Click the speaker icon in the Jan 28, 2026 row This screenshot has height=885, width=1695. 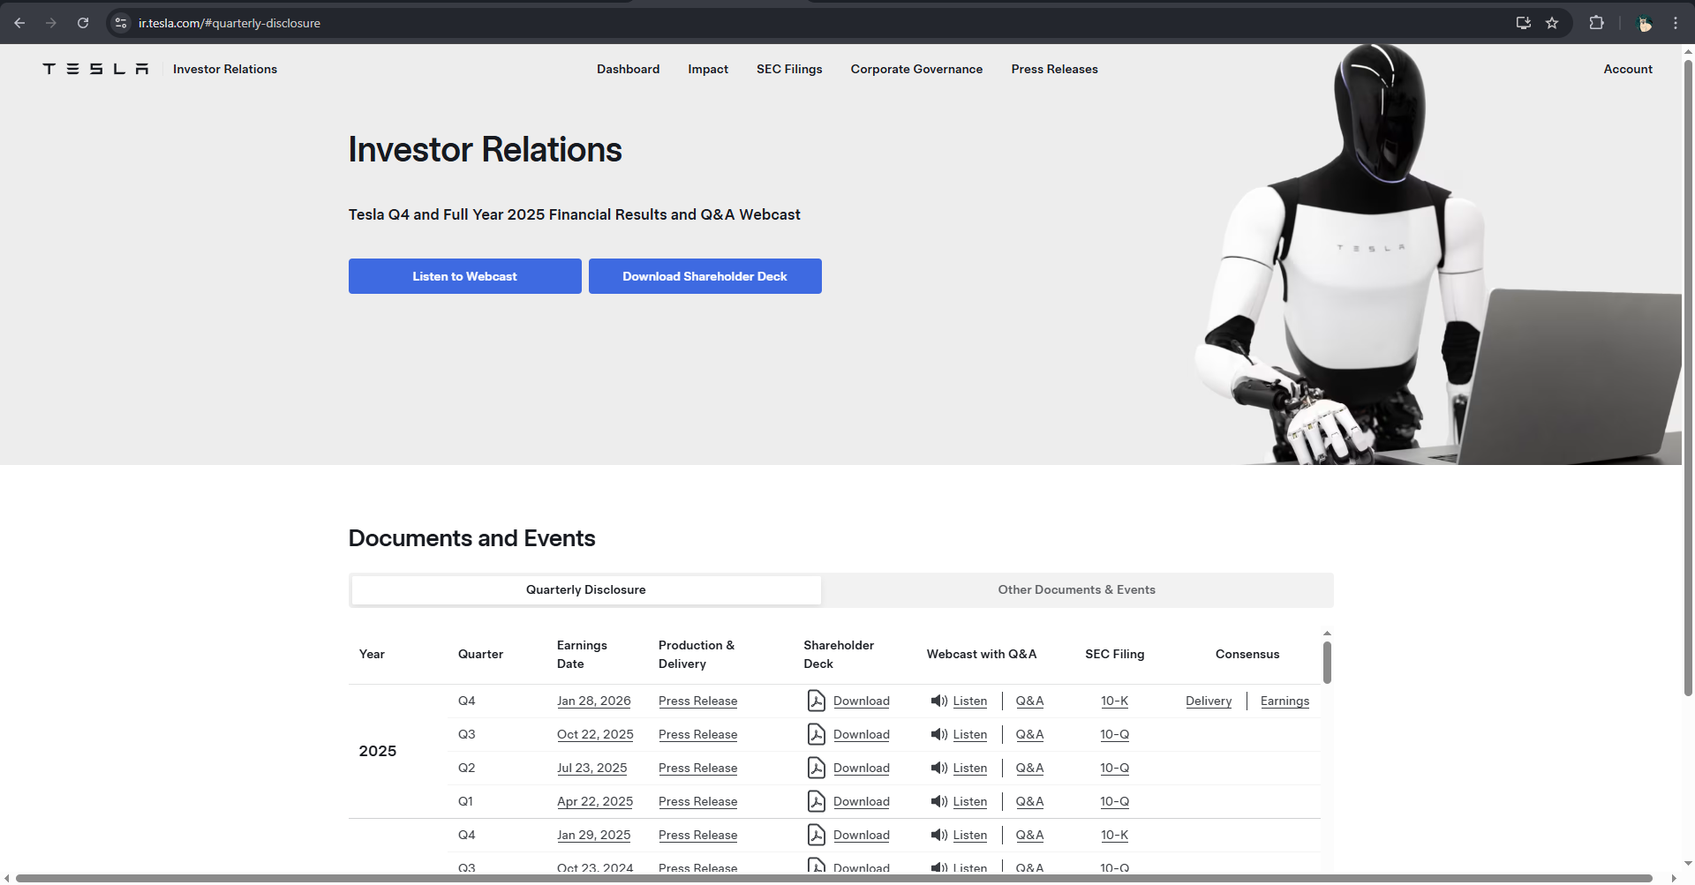coord(938,701)
